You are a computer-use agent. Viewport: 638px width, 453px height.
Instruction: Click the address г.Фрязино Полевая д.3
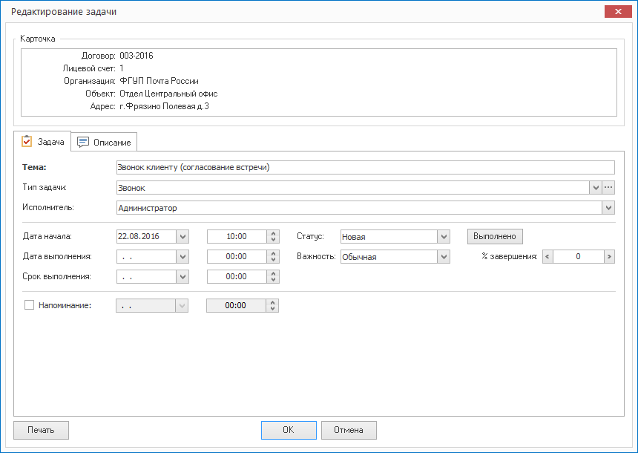165,106
